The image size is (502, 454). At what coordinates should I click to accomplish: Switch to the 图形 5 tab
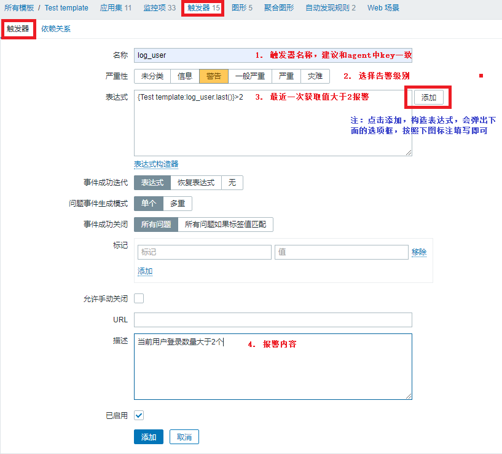pos(242,8)
